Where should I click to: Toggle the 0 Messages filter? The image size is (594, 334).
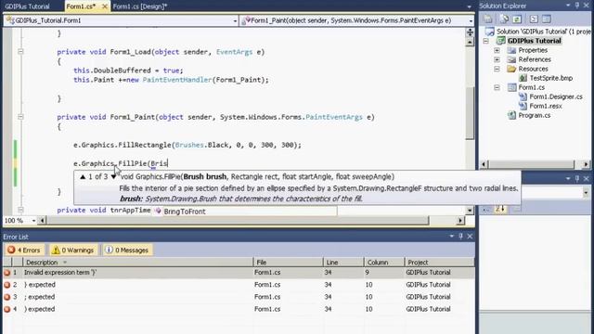pyautogui.click(x=127, y=250)
